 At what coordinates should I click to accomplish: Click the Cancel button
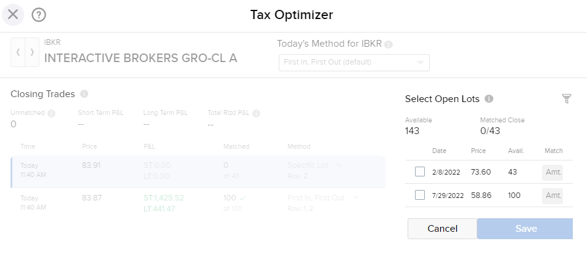(x=442, y=229)
